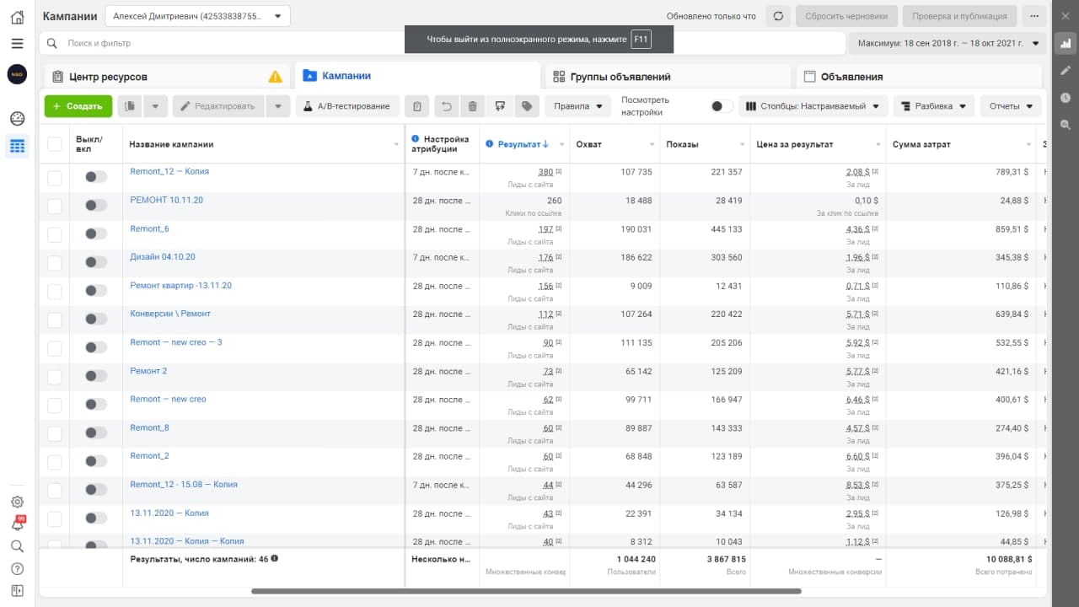Image resolution: width=1079 pixels, height=607 pixels.
Task: Open the magnifier search icon in left sidebar
Action: (x=17, y=546)
